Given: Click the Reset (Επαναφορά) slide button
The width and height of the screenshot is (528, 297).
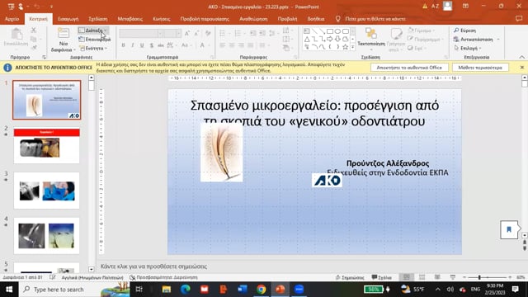Looking at the screenshot, I should [94, 40].
